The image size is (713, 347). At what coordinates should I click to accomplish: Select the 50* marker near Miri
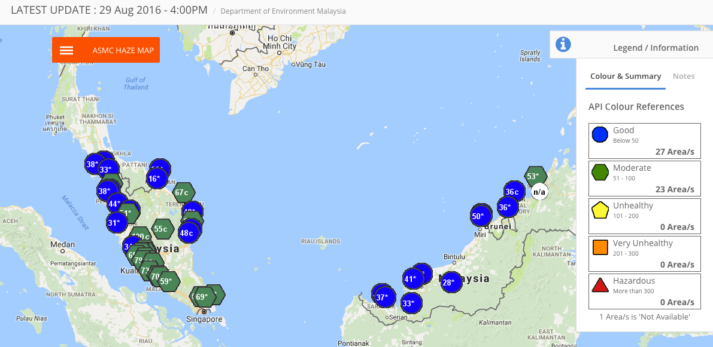click(x=481, y=216)
